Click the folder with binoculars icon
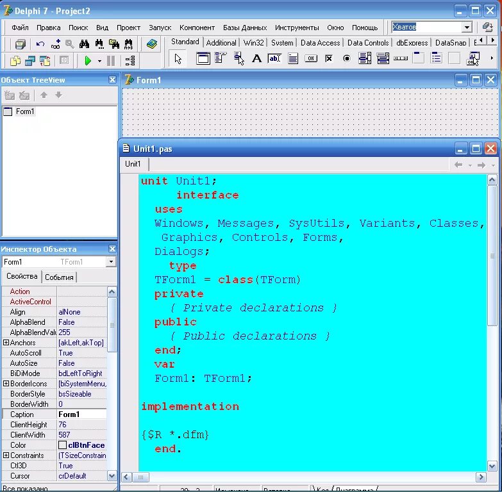Image resolution: width=502 pixels, height=492 pixels. [114, 44]
